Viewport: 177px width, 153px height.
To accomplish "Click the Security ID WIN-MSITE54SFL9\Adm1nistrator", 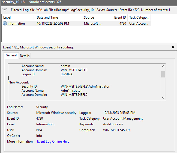I will click(85, 86).
